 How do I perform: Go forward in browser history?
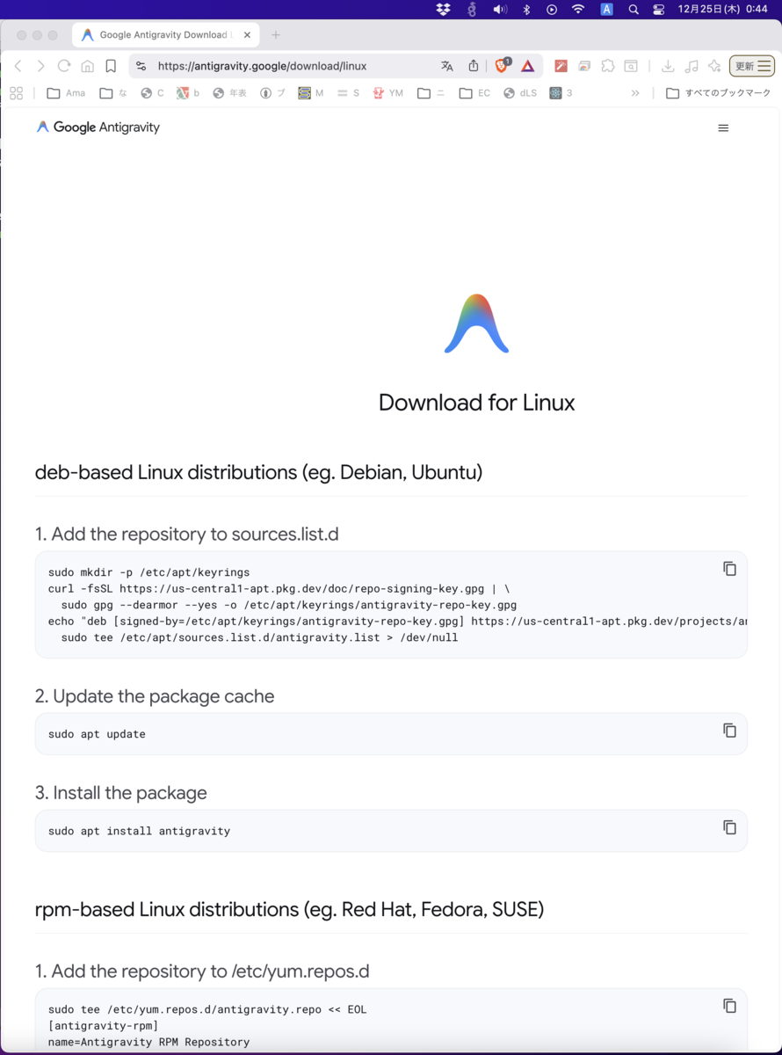click(x=40, y=66)
